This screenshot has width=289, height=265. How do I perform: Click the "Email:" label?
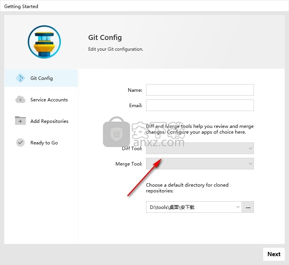click(136, 105)
